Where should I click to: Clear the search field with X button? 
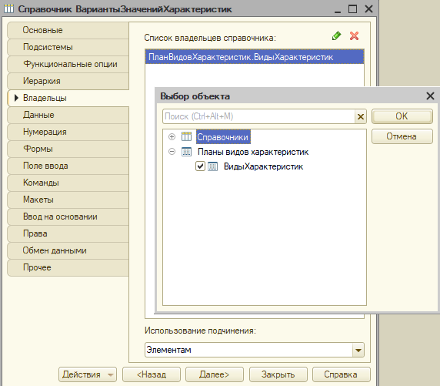(361, 116)
